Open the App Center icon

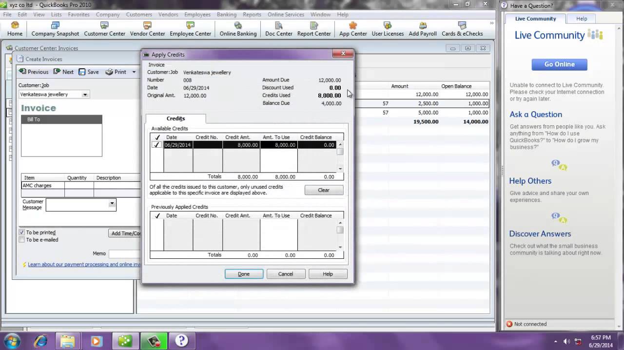[x=353, y=29]
